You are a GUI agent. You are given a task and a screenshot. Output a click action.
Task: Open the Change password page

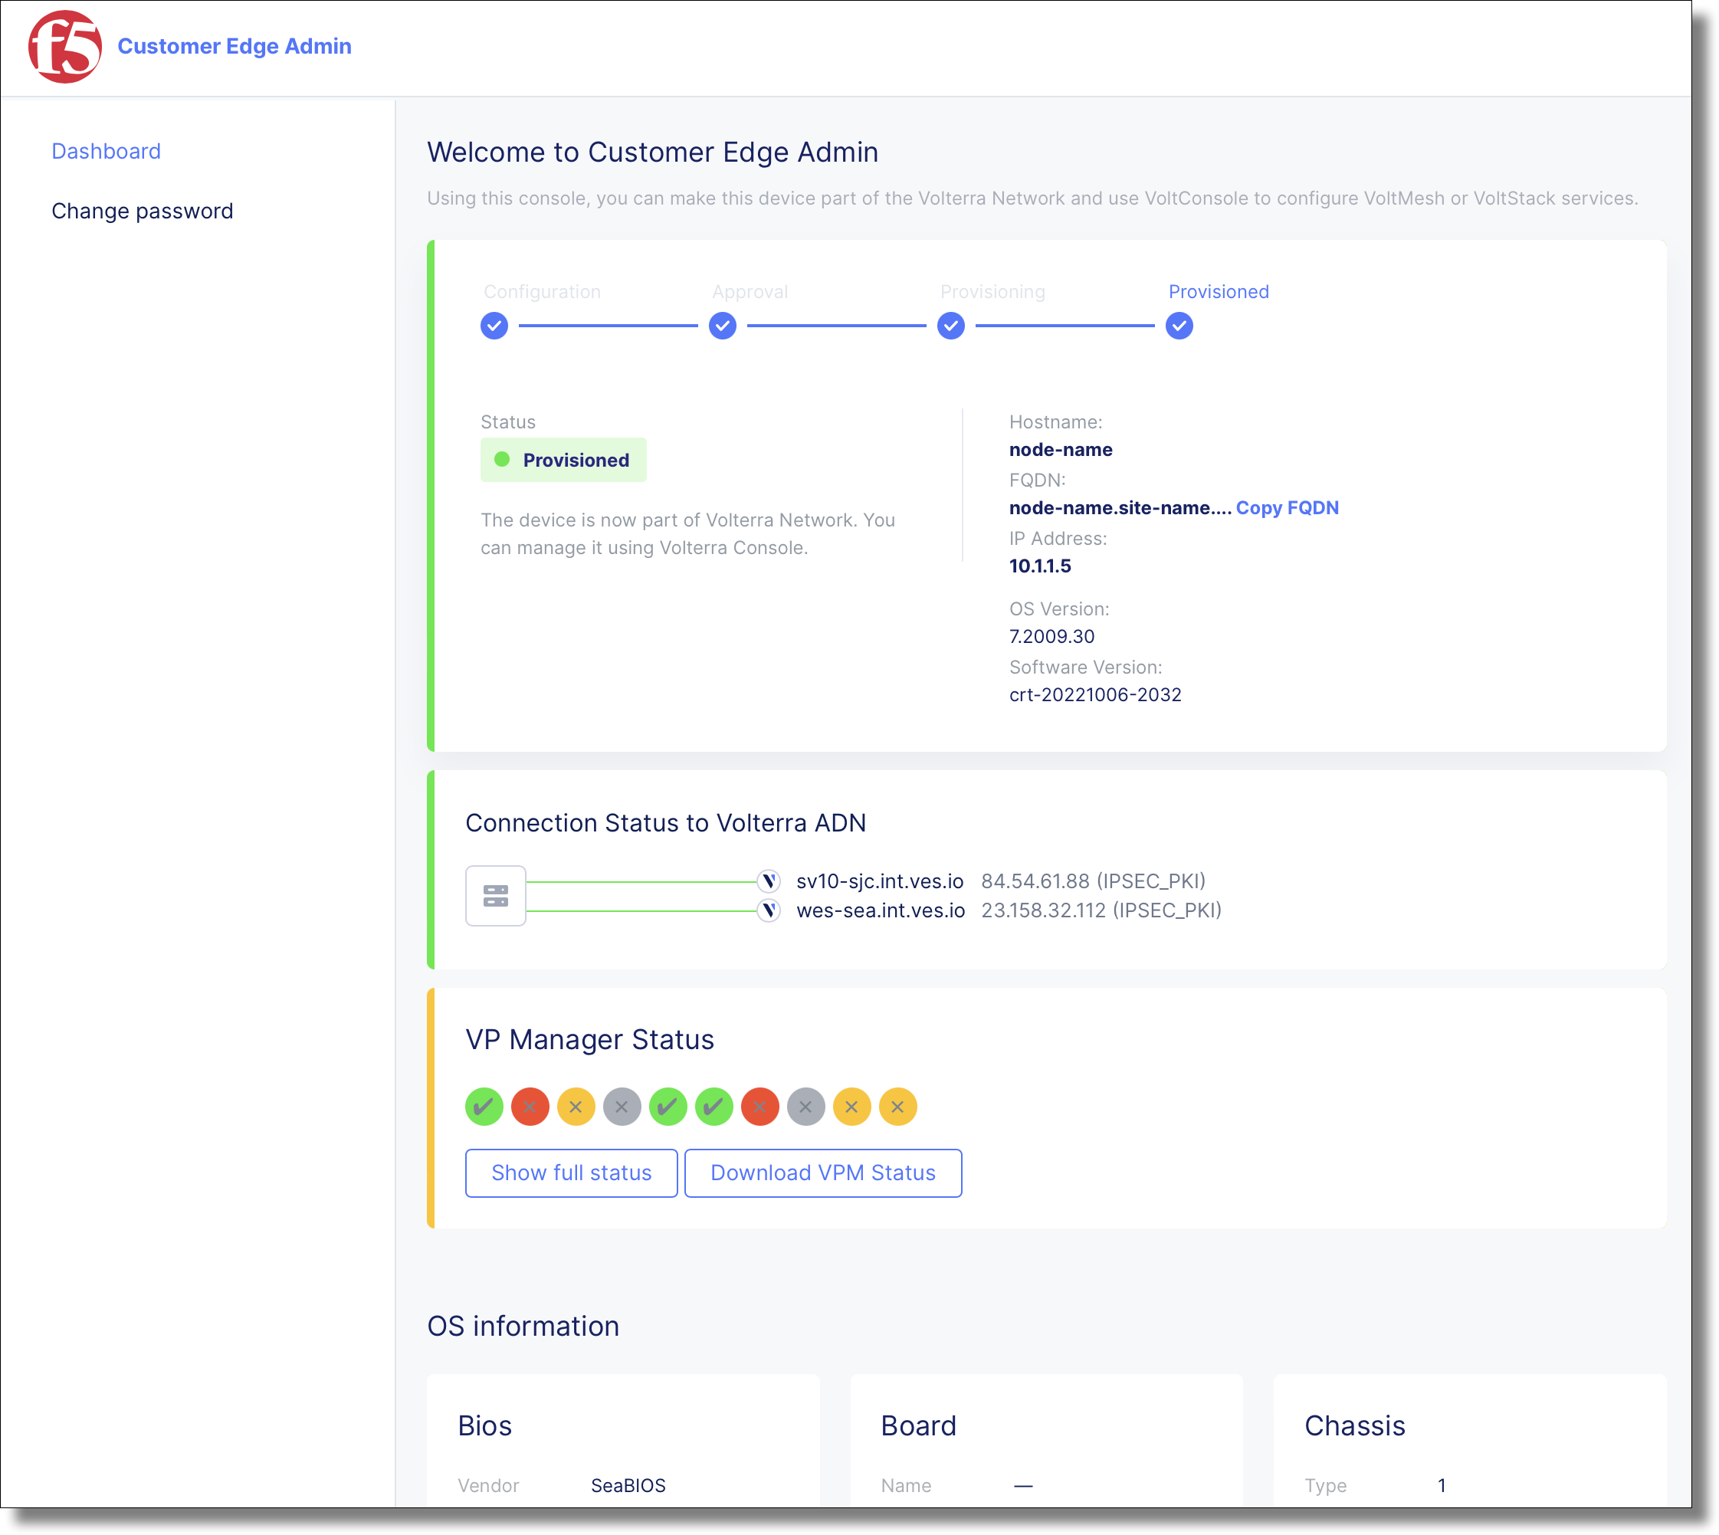143,211
